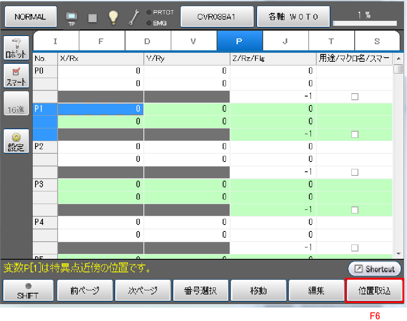Toggle the checkbox in the P1 row

pos(355,134)
